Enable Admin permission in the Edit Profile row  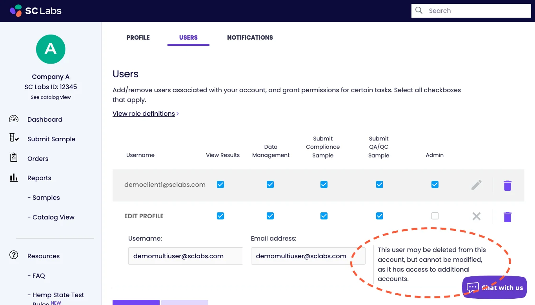(x=435, y=216)
